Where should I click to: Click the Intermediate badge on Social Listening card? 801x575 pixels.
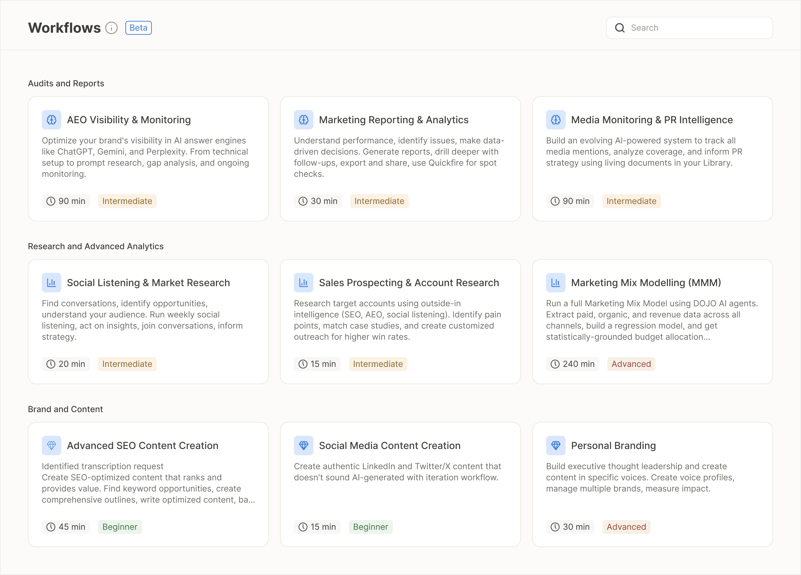pyautogui.click(x=127, y=364)
